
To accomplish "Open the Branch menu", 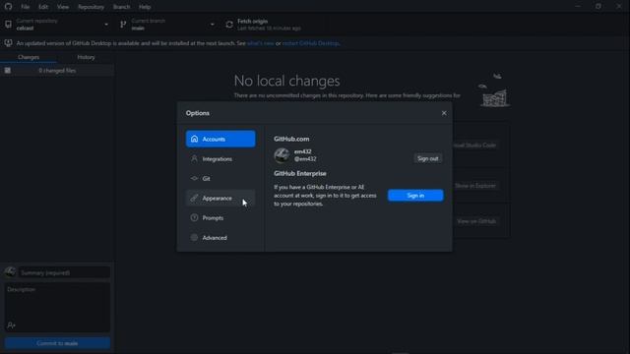I will [121, 7].
